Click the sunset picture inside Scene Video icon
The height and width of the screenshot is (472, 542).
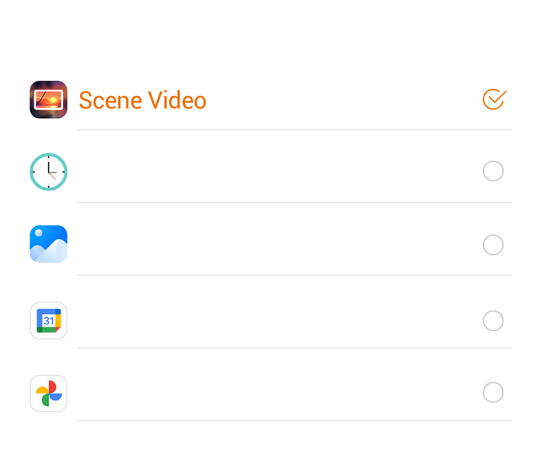(49, 99)
